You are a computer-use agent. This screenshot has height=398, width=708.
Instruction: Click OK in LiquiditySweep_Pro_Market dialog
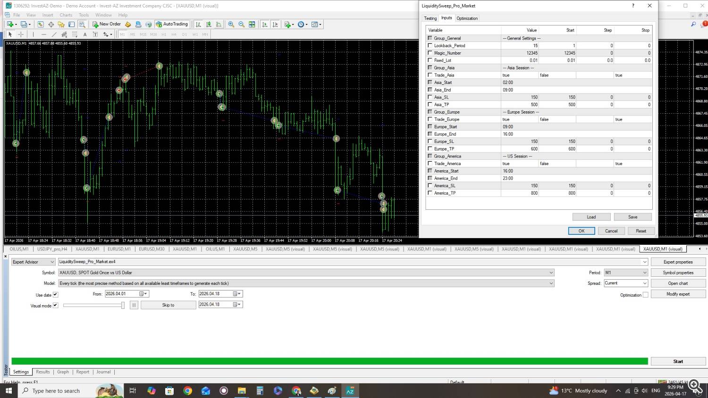pos(582,231)
